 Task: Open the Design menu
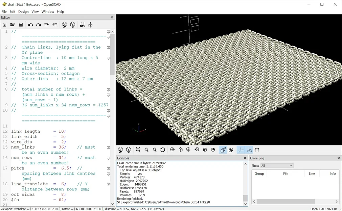(x=23, y=11)
